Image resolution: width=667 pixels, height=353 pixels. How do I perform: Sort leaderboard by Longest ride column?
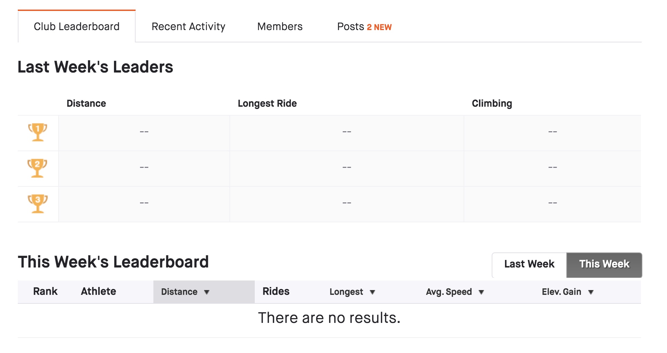(x=352, y=292)
